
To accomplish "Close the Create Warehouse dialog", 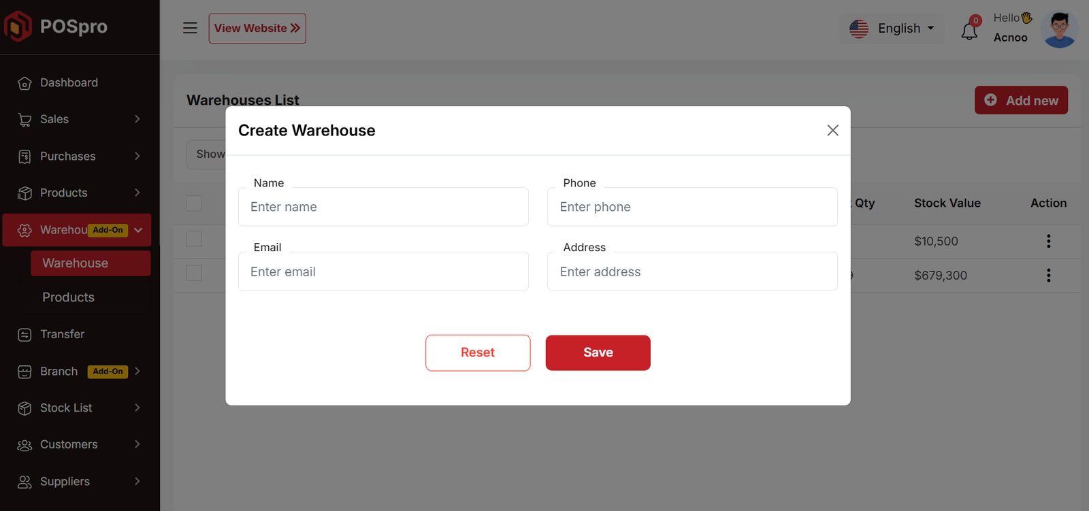I will coord(832,131).
